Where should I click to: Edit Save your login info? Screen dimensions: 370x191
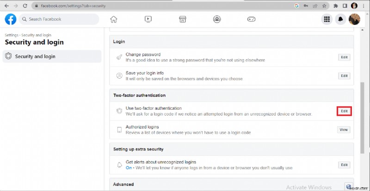pyautogui.click(x=344, y=76)
